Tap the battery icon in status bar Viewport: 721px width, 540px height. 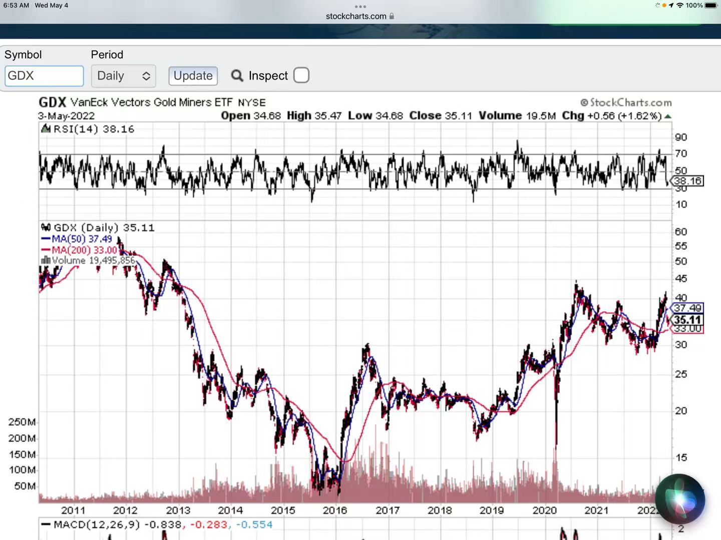(x=711, y=6)
